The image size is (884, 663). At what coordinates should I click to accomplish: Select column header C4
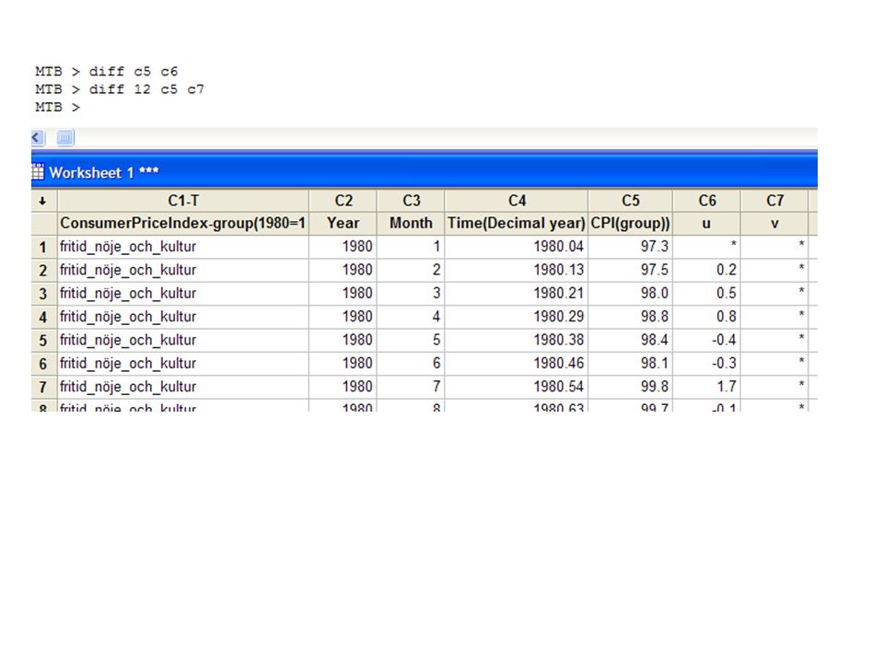click(517, 201)
